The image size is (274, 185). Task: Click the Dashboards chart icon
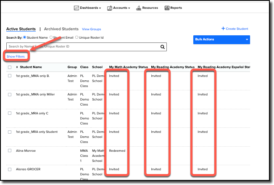click(x=76, y=8)
